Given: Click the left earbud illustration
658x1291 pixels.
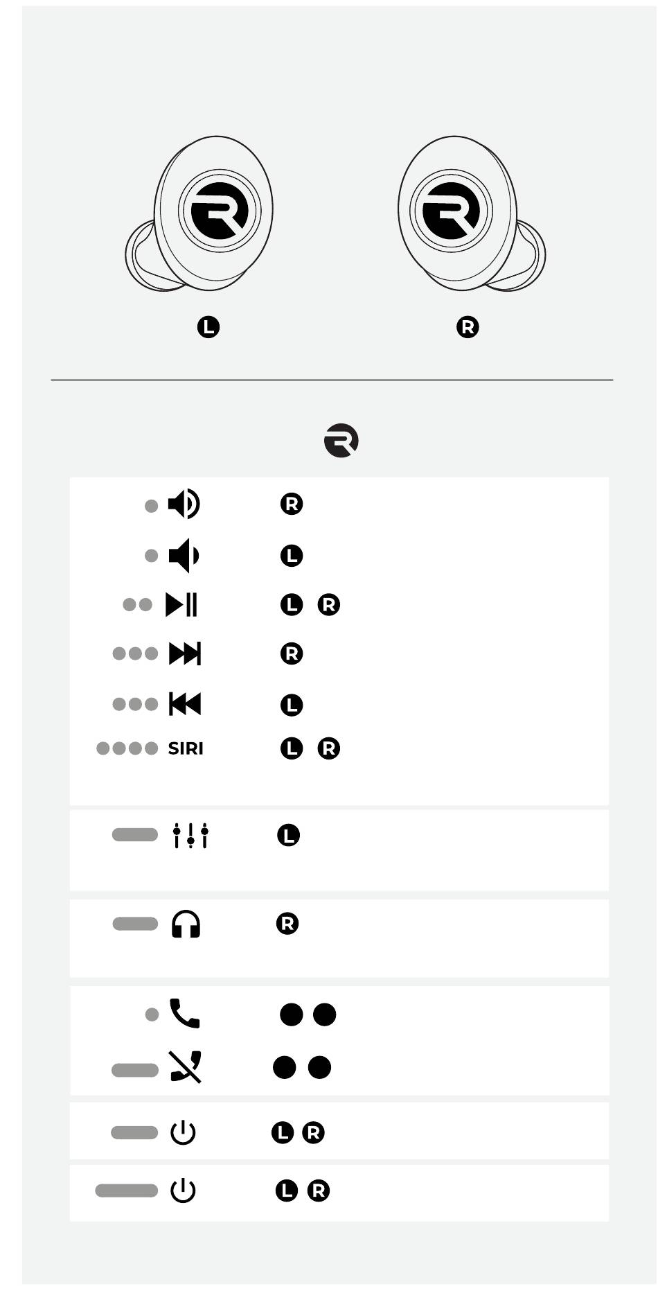Looking at the screenshot, I should pyautogui.click(x=199, y=213).
